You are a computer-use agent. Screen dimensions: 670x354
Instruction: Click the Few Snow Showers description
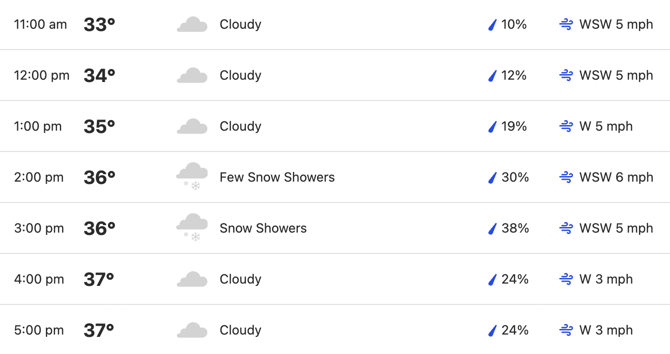pyautogui.click(x=277, y=177)
